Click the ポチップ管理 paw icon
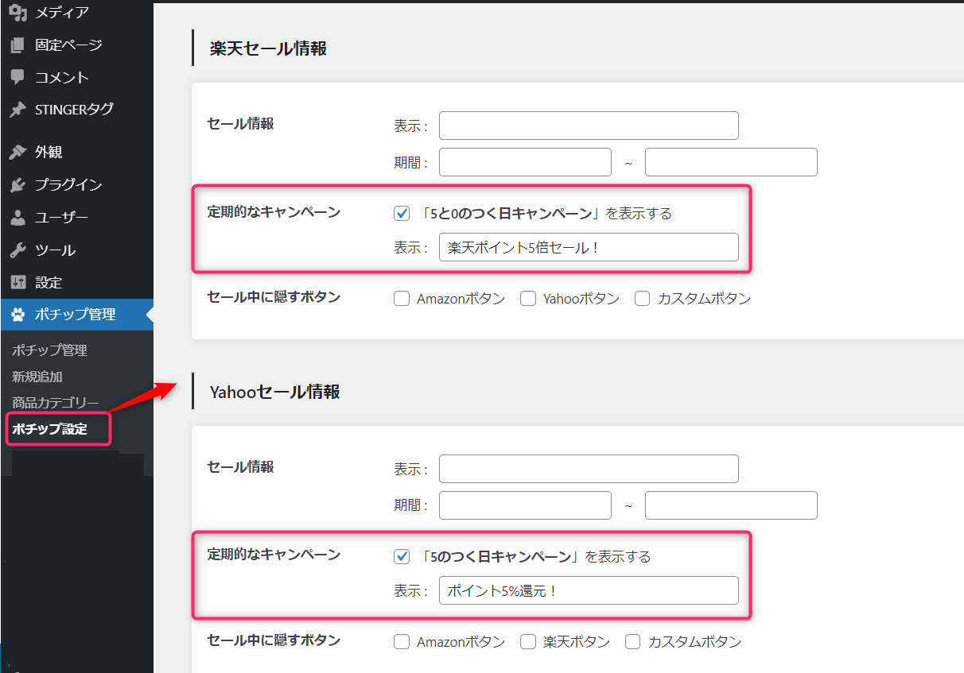The image size is (964, 673). pos(17,315)
